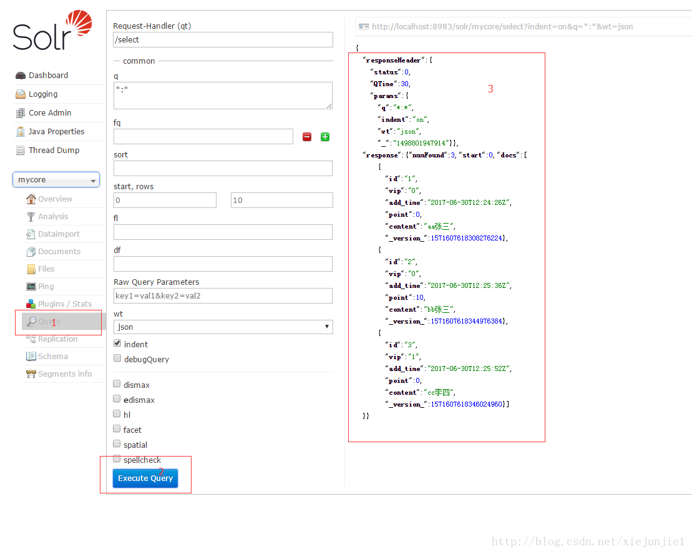
Task: Click the Plugins / Stats blocks icon
Action: (x=31, y=304)
